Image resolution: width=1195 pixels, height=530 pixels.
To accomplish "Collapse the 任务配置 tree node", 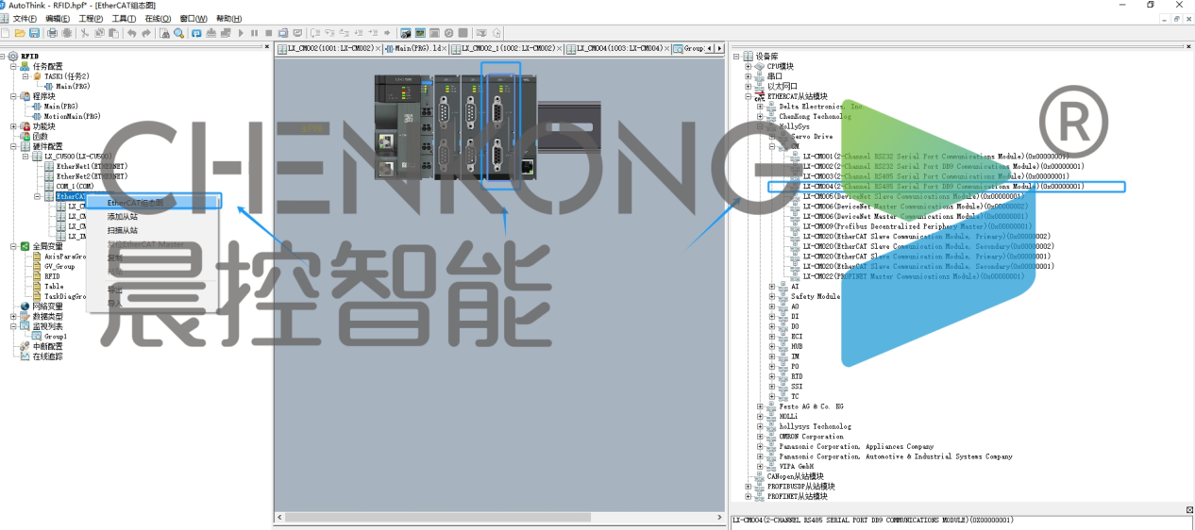I will [14, 67].
